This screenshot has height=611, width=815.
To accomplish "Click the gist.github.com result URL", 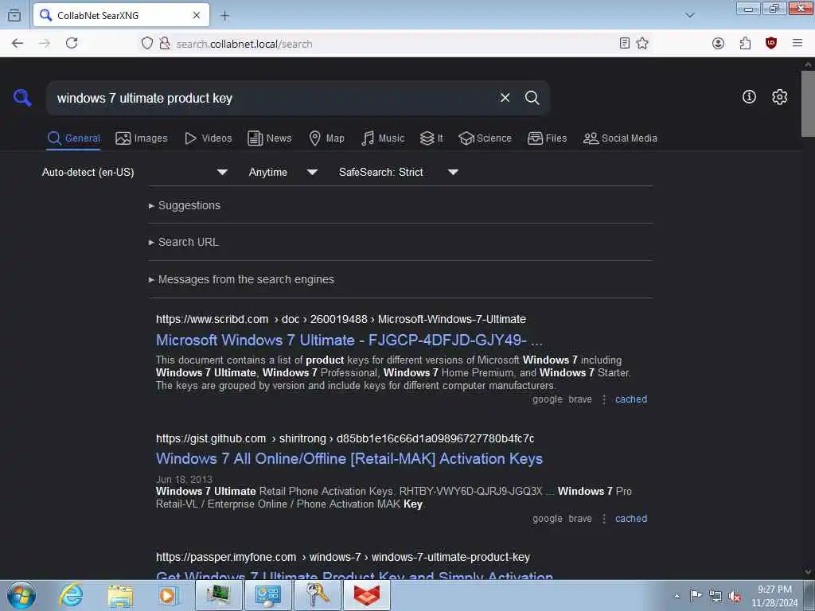I will (345, 438).
